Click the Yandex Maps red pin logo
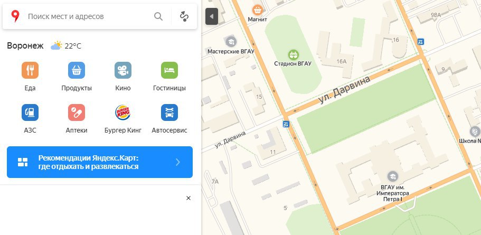Image resolution: width=481 pixels, height=235 pixels. (x=15, y=16)
